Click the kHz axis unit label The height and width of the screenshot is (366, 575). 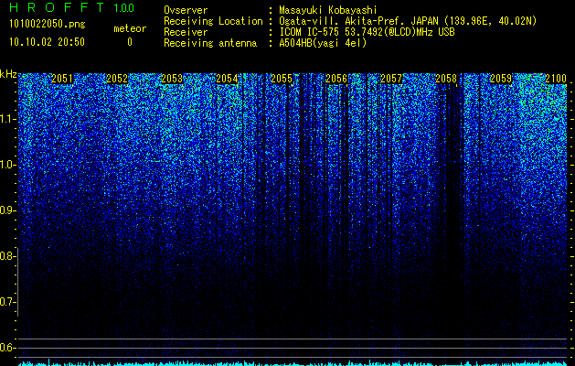(x=8, y=75)
